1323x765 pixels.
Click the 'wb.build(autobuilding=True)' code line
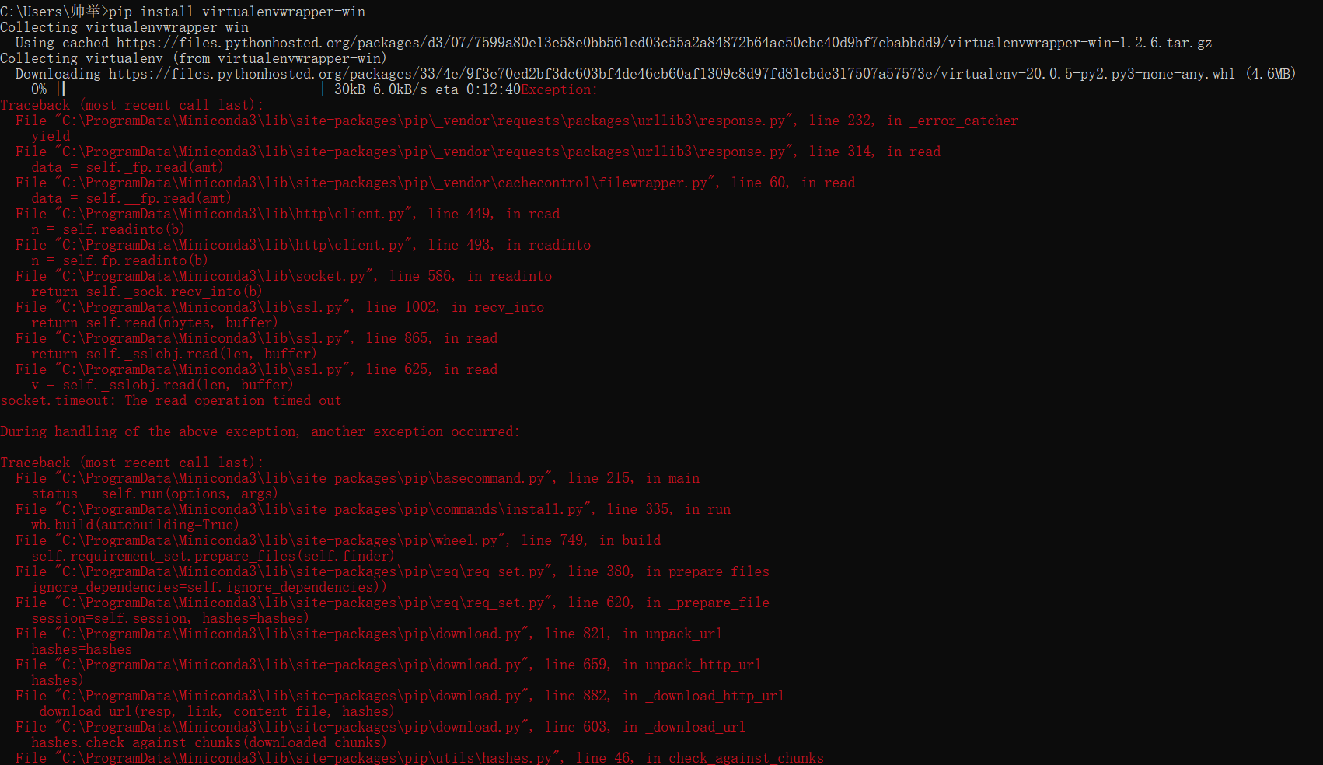point(134,525)
